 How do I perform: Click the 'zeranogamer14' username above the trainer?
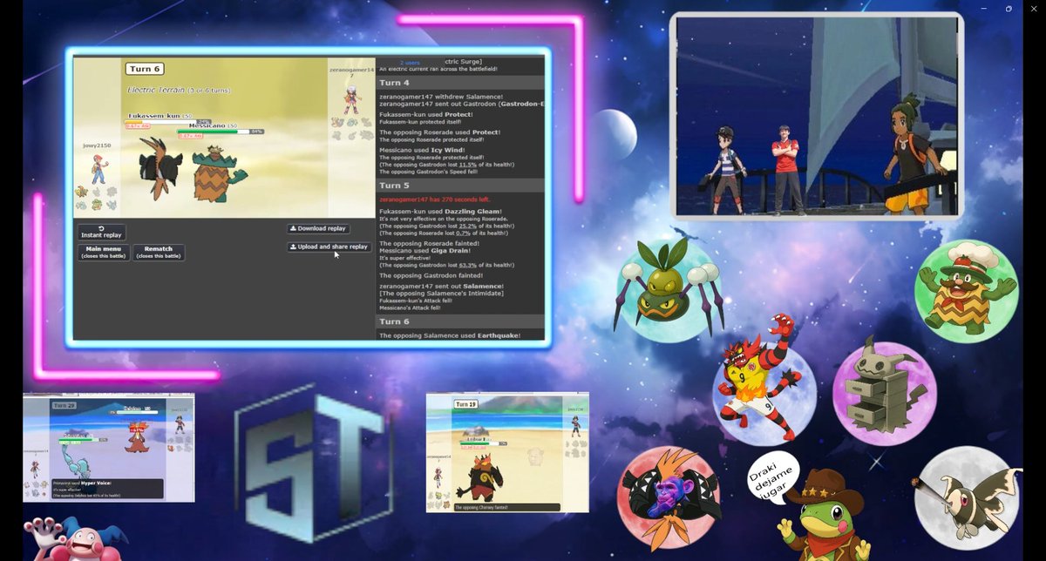pos(351,71)
